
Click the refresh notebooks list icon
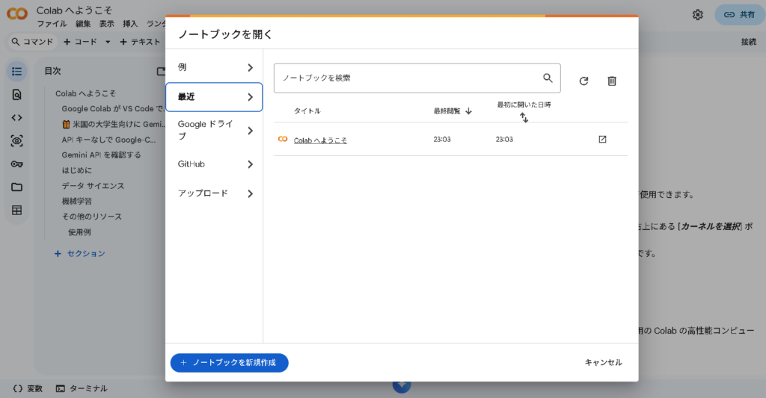coord(583,81)
